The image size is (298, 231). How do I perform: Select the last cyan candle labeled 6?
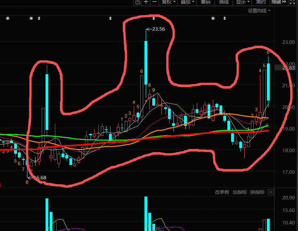click(x=268, y=82)
